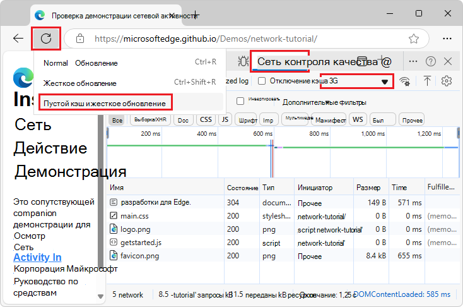Sort by the Fulfilled column header

(442, 188)
